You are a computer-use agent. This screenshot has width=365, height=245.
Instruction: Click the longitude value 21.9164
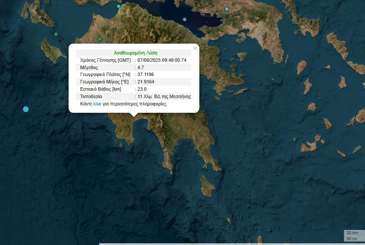point(145,82)
